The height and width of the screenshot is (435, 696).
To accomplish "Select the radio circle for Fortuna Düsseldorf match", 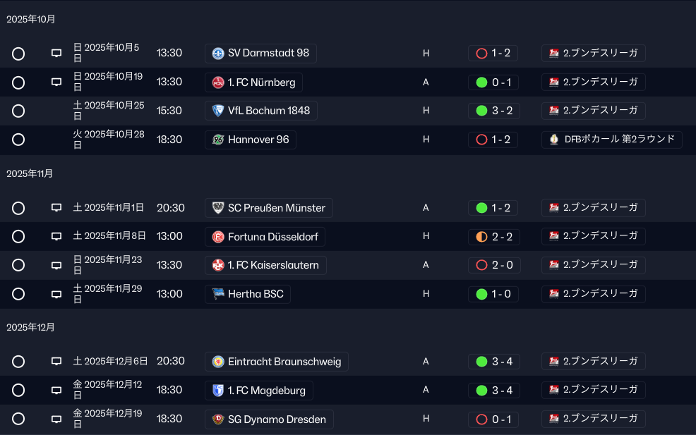I will point(18,236).
